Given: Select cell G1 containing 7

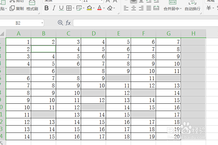Looking at the screenshot, I should [168, 42].
